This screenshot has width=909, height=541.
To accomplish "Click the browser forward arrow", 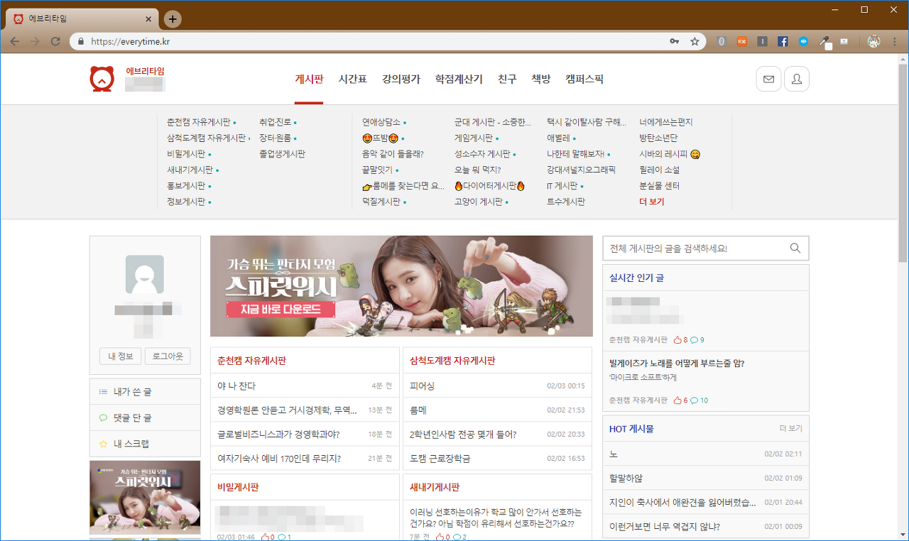I will click(x=35, y=41).
